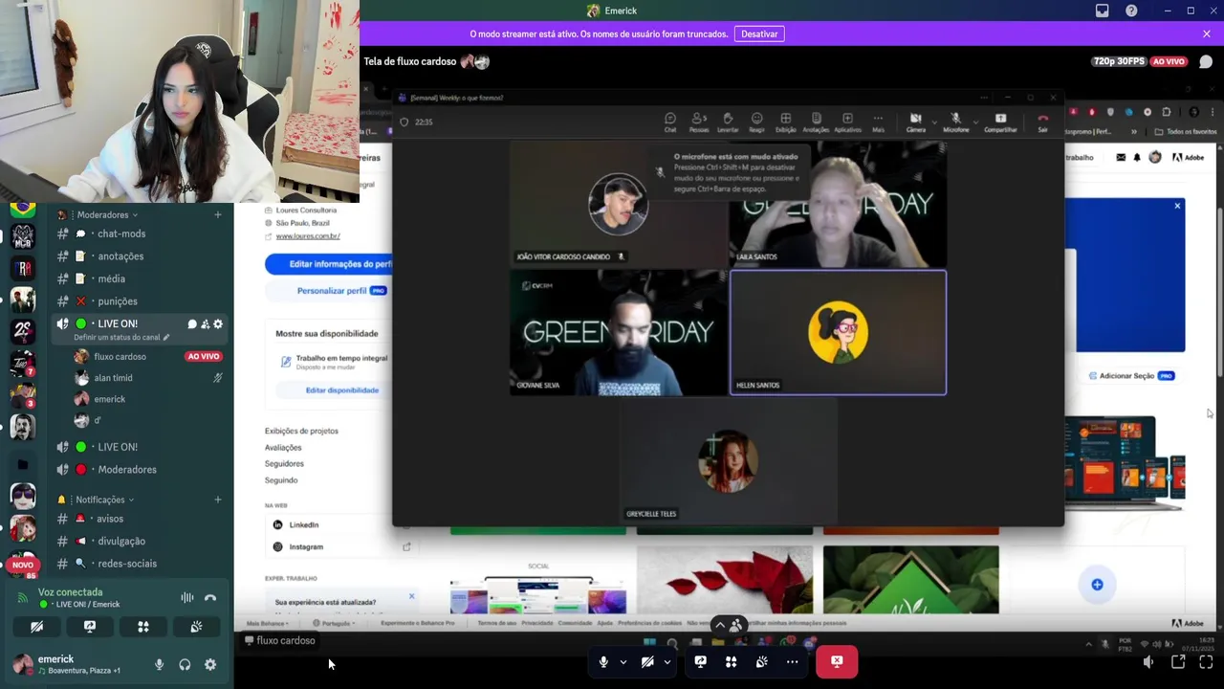Pop out the stream window
The image size is (1224, 689).
pyautogui.click(x=1178, y=661)
